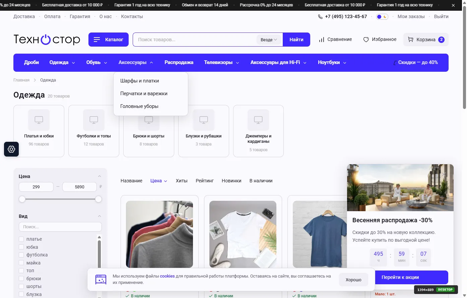Expand the Ноутбуки navigation dropdown
Screen dimensions: 467x298
pos(332,62)
